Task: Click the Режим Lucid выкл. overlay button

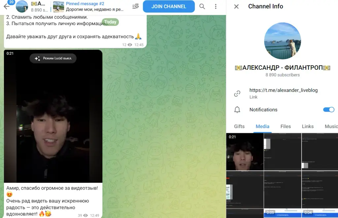Action: click(53, 58)
